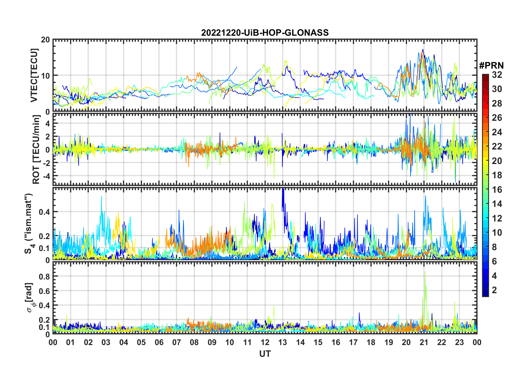Select the σφ axis tick label 0.6
The image size is (530, 371).
click(45, 291)
